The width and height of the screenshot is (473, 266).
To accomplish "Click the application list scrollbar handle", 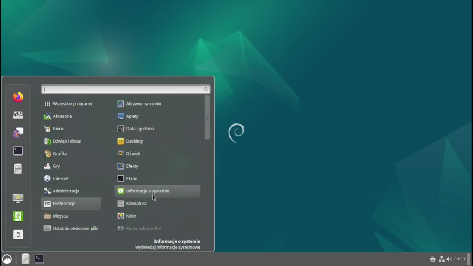I will (207, 117).
